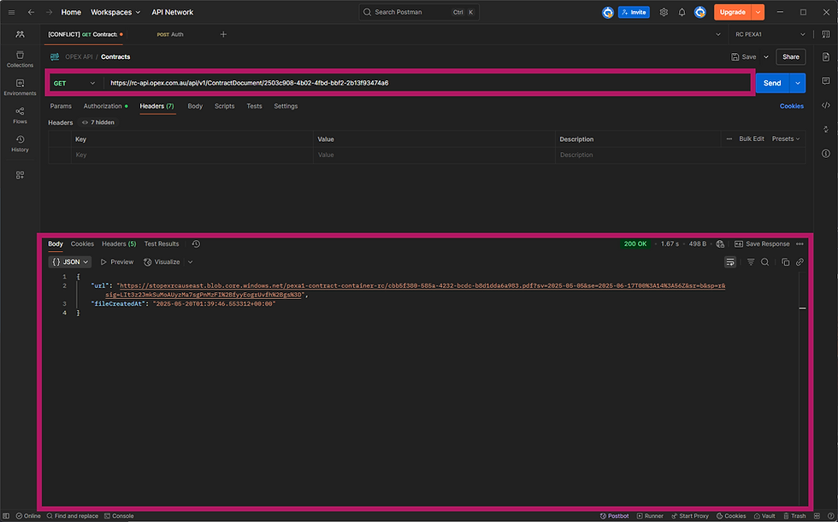Open the documentation icon in right sidebar
Screen dimensions: 838x522
pos(826,56)
